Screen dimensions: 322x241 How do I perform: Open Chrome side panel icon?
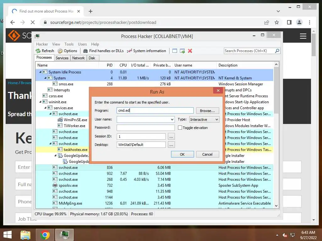[x=289, y=22]
